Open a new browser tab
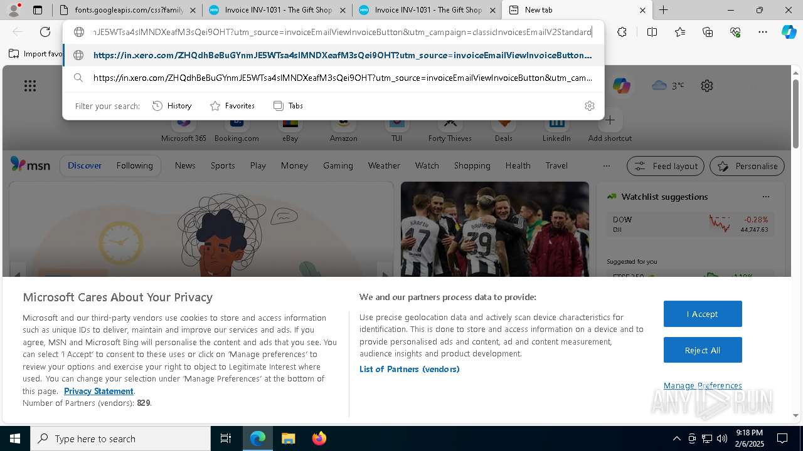Viewport: 803px width, 451px height. coord(663,10)
